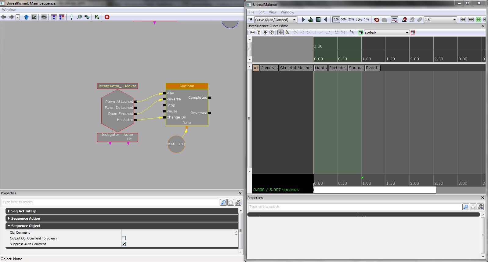Screen dimensions: 488x262
Task: Click the eye icon in Kismet toolbar
Action: point(44,17)
